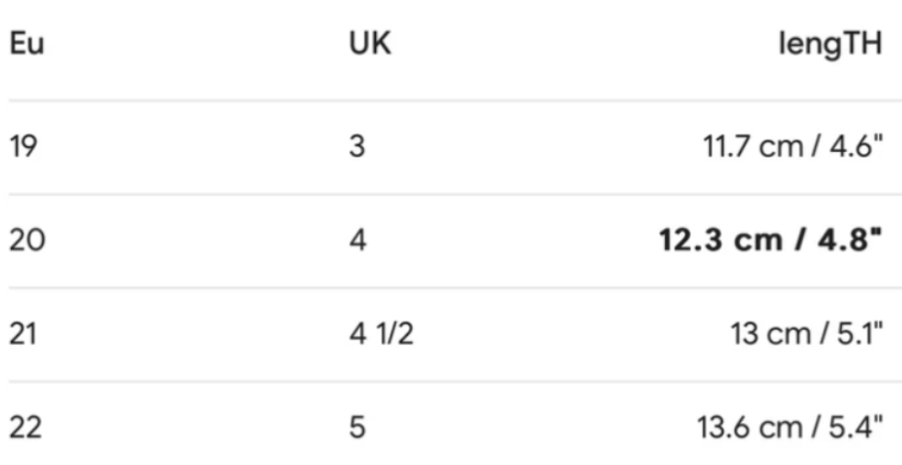Viewport: 902px width, 465px height.
Task: Select Eu size 21 cell
Action: coord(24,334)
